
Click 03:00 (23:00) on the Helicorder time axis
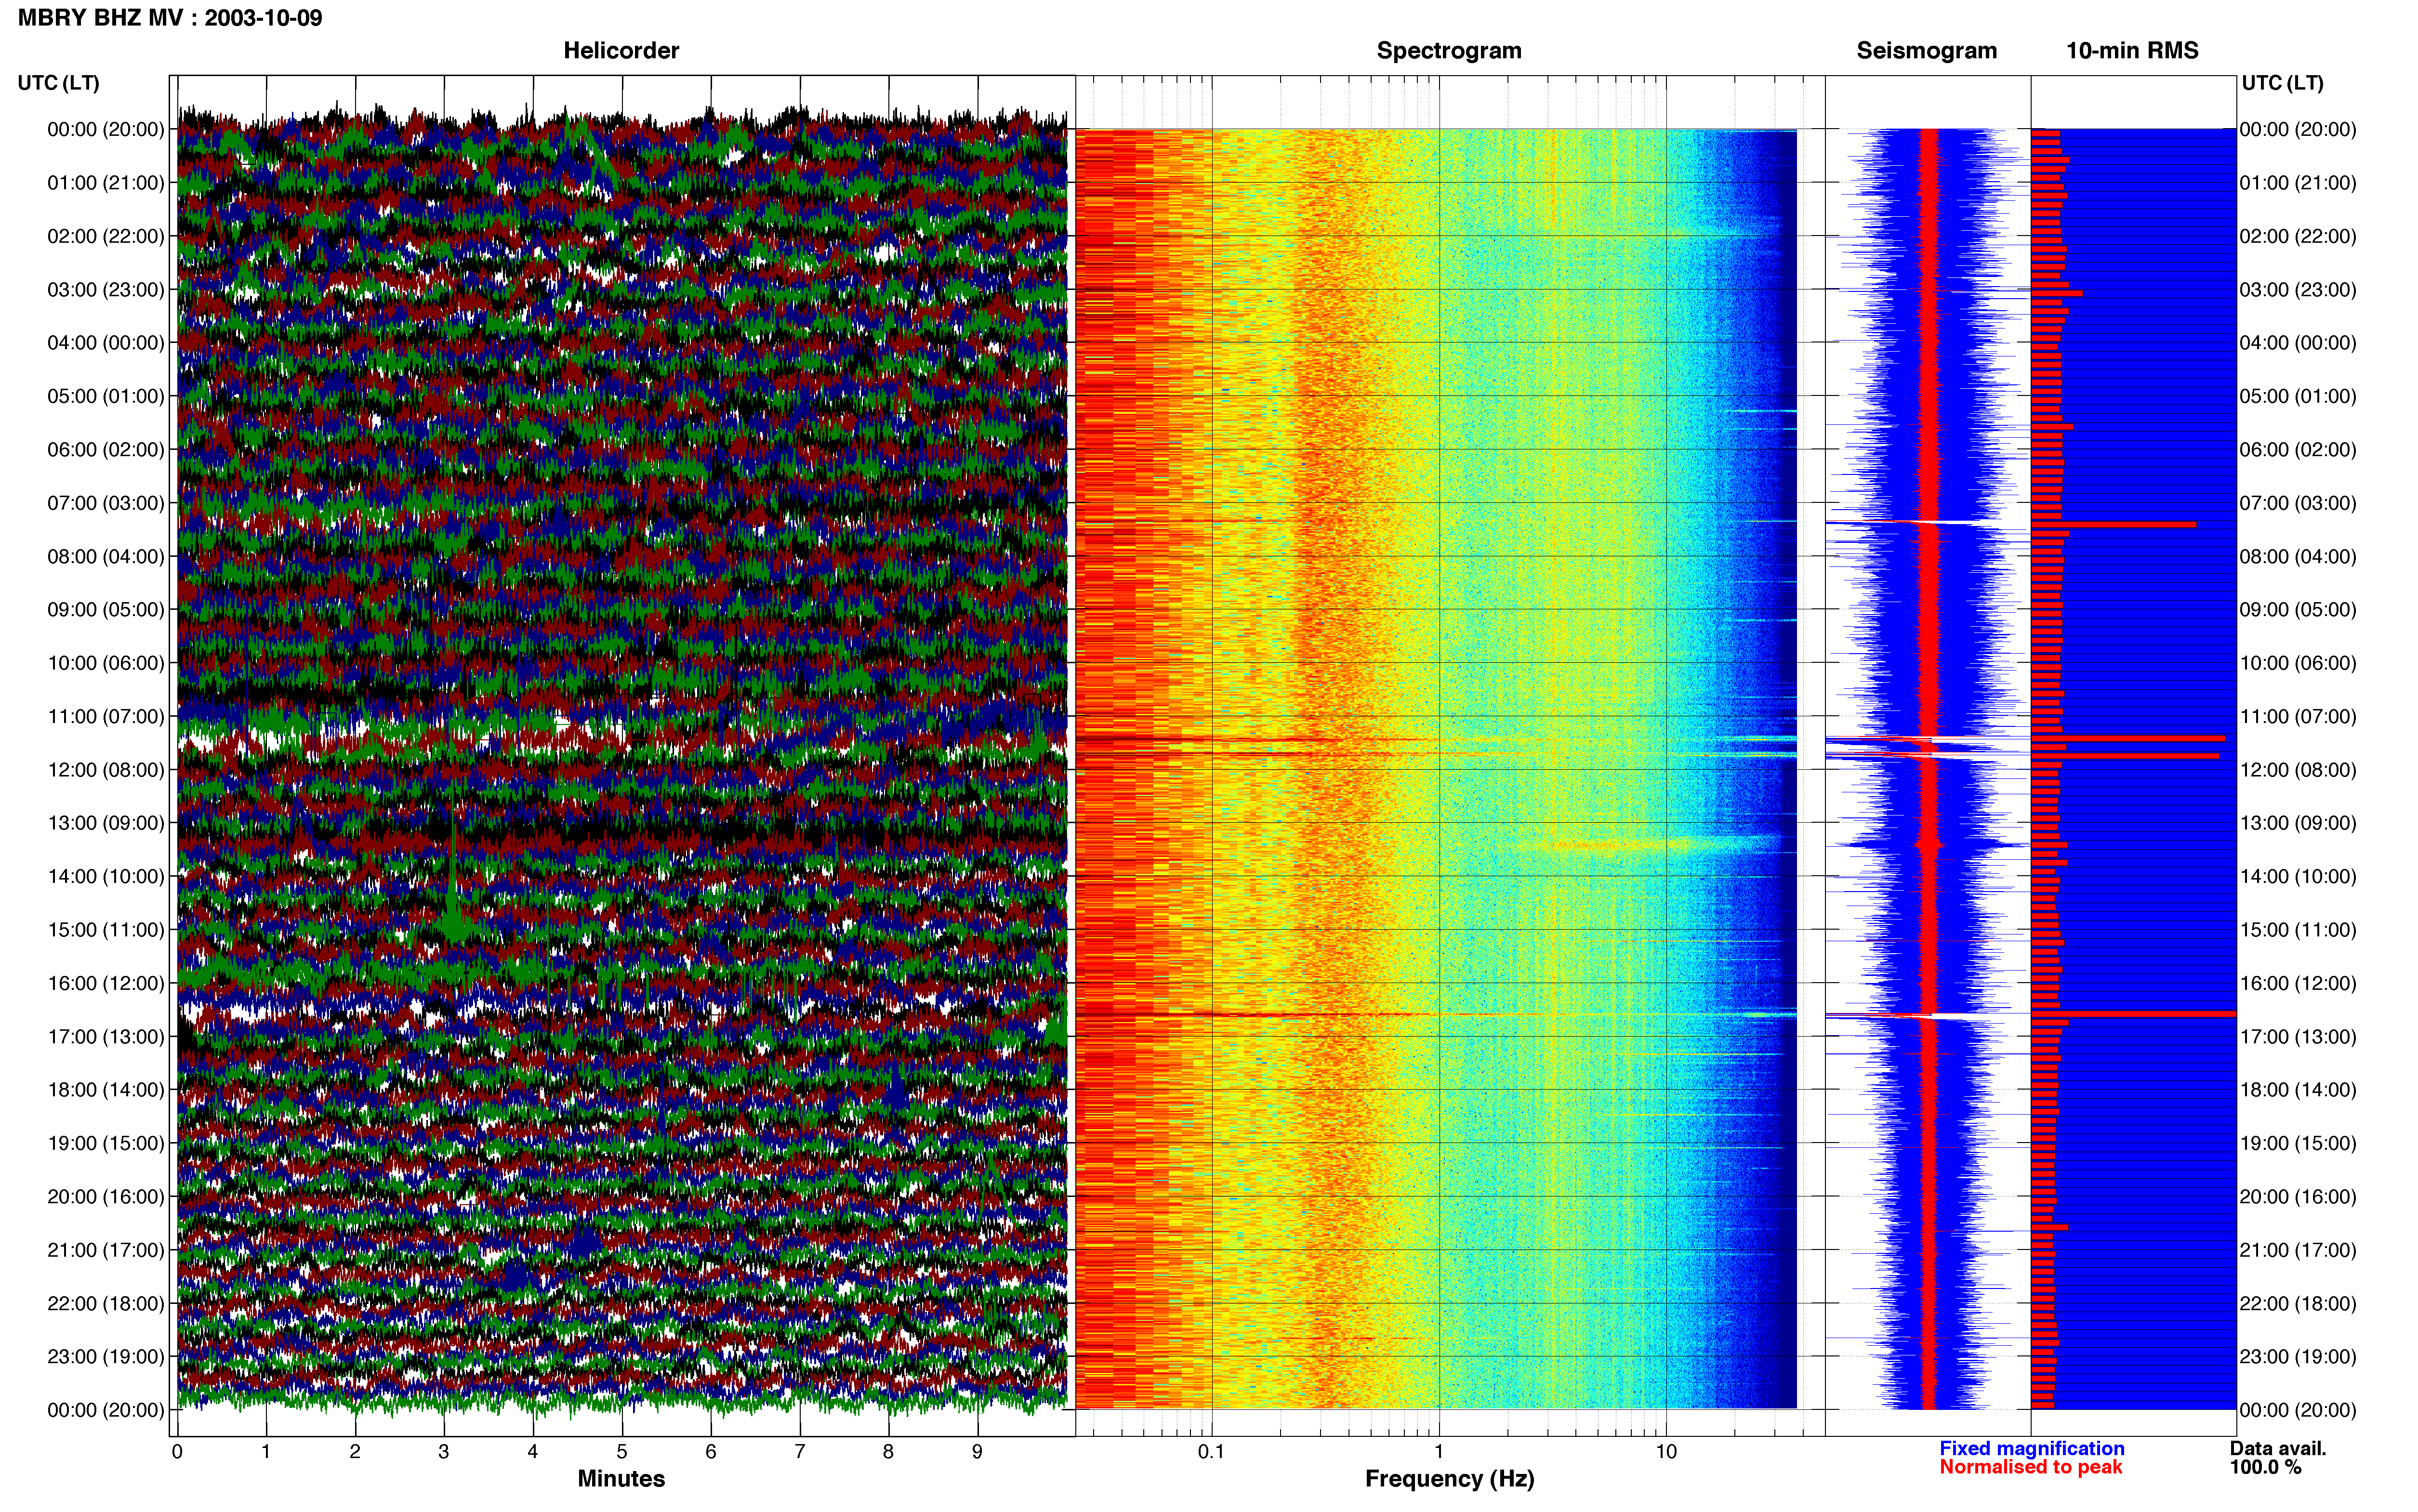pyautogui.click(x=106, y=290)
